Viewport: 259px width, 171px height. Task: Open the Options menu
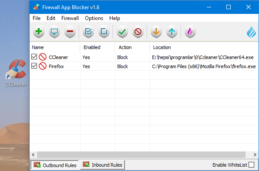click(94, 18)
